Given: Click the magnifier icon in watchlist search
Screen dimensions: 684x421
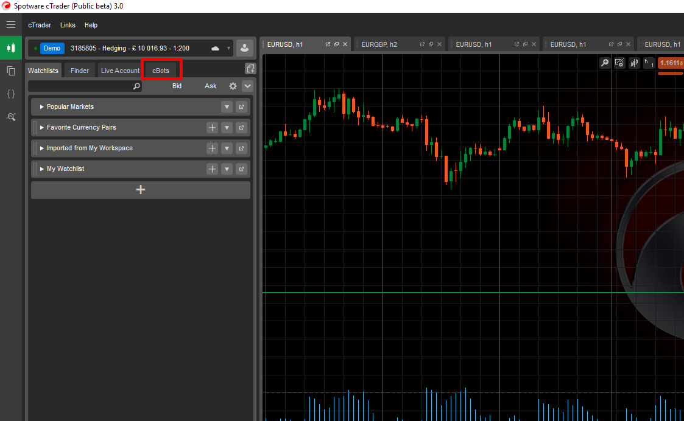Looking at the screenshot, I should (136, 86).
